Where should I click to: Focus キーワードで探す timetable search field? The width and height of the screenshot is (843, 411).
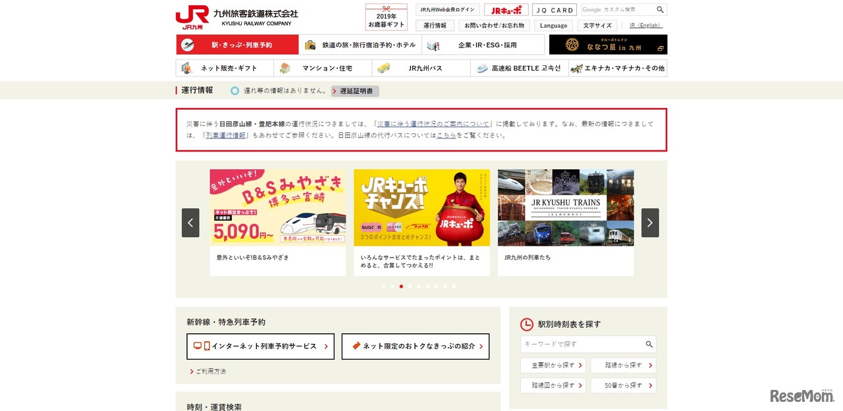pos(582,344)
